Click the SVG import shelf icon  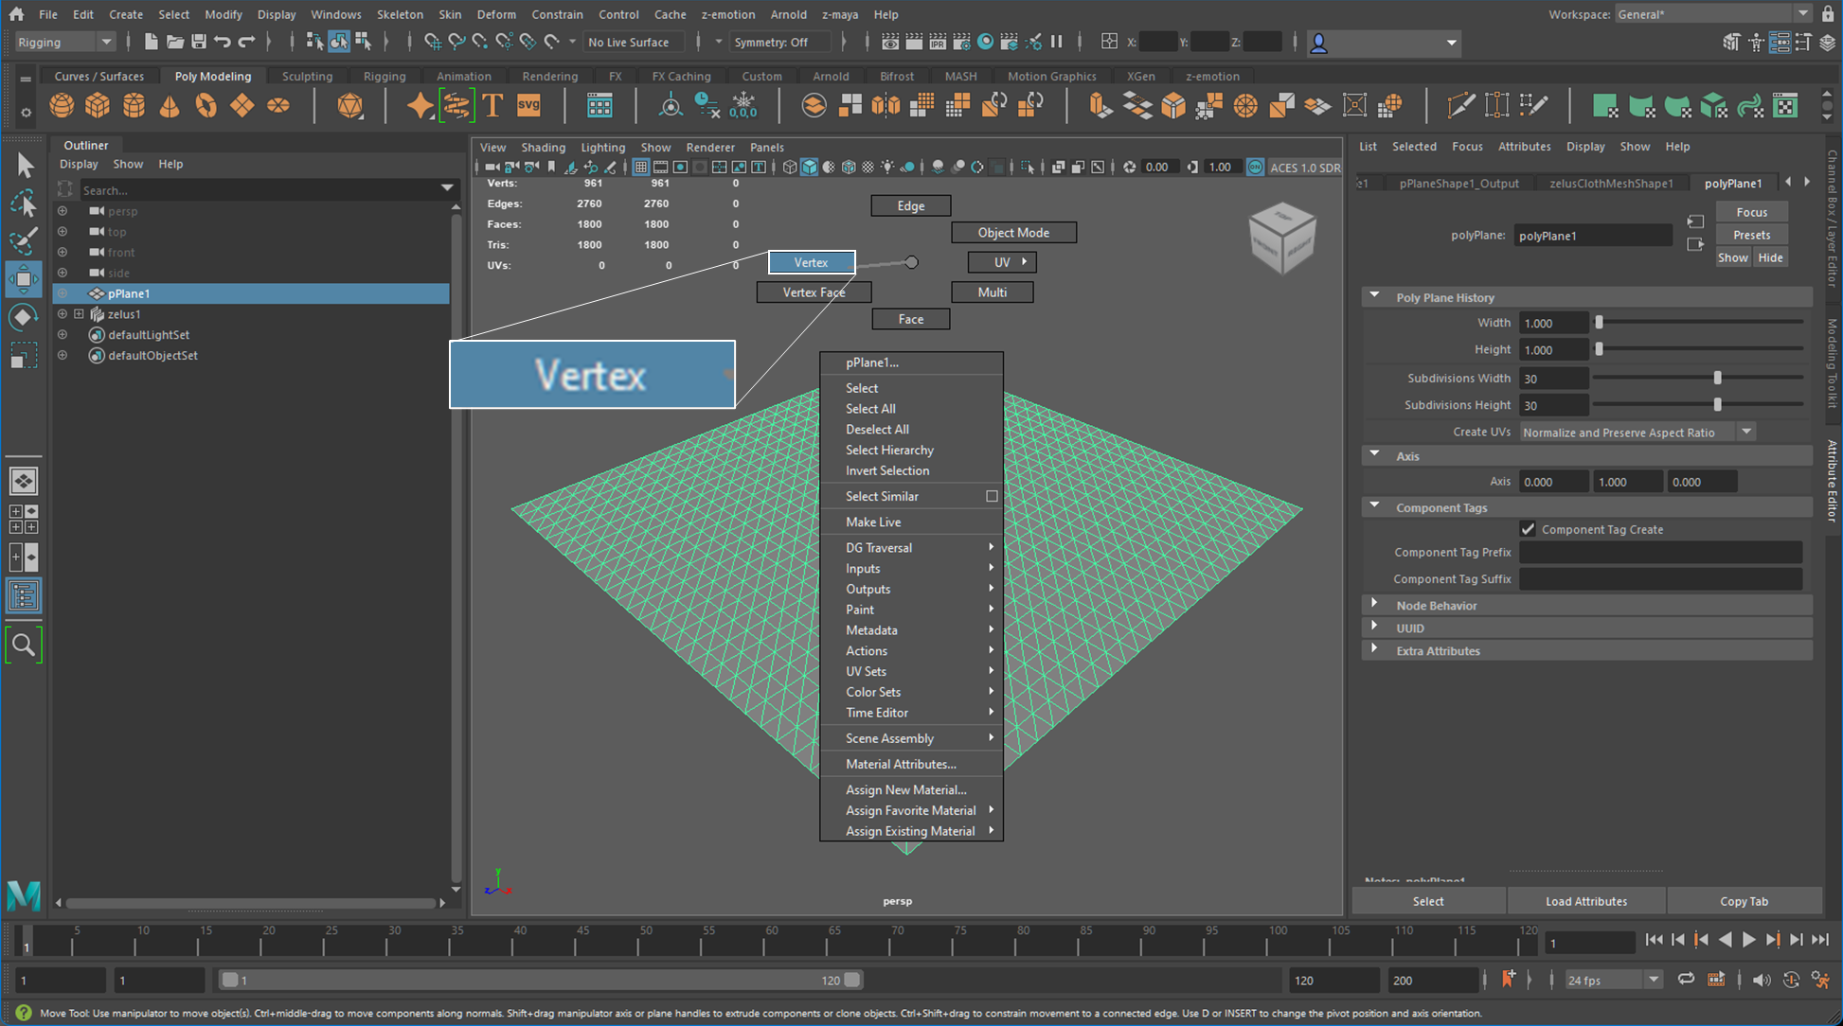[528, 105]
